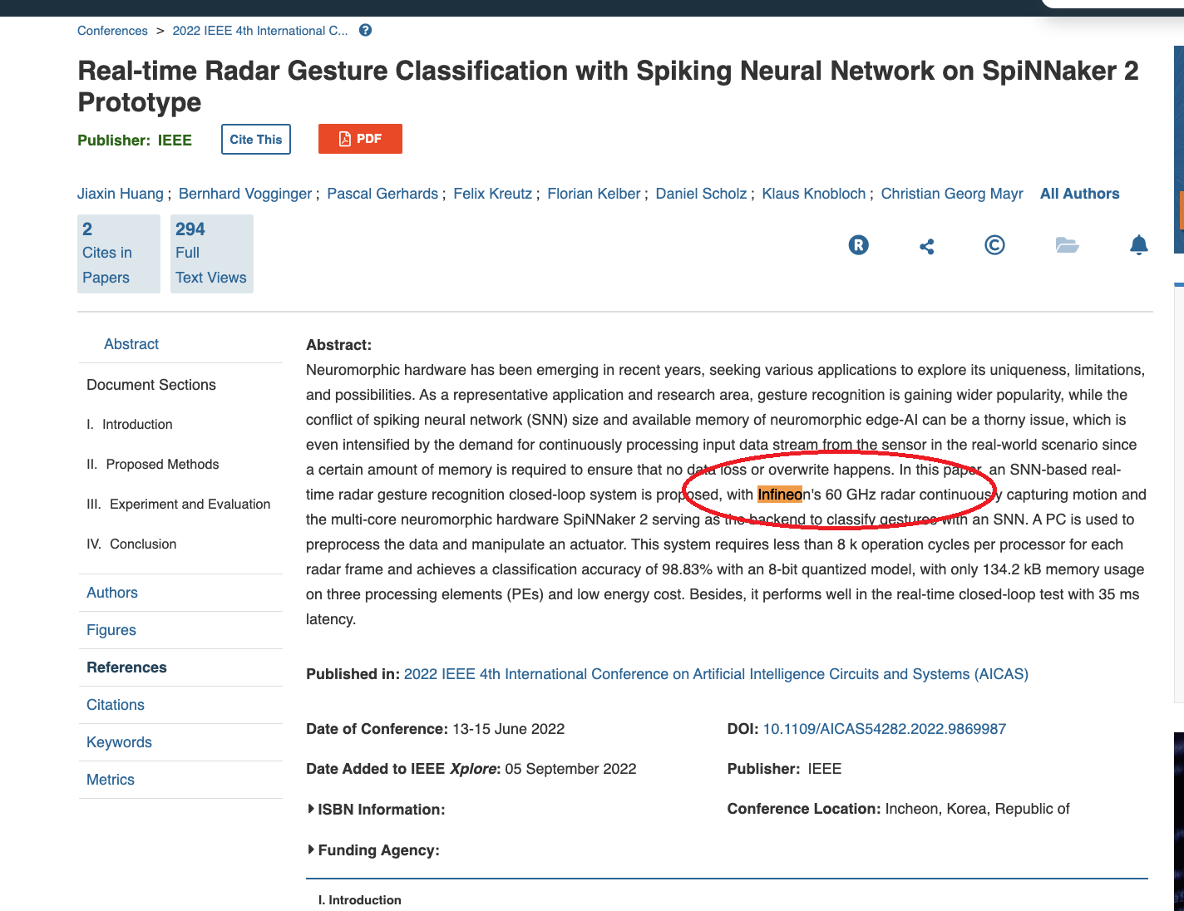The height and width of the screenshot is (911, 1184).
Task: Save to folder using the folder icon
Action: click(1067, 244)
